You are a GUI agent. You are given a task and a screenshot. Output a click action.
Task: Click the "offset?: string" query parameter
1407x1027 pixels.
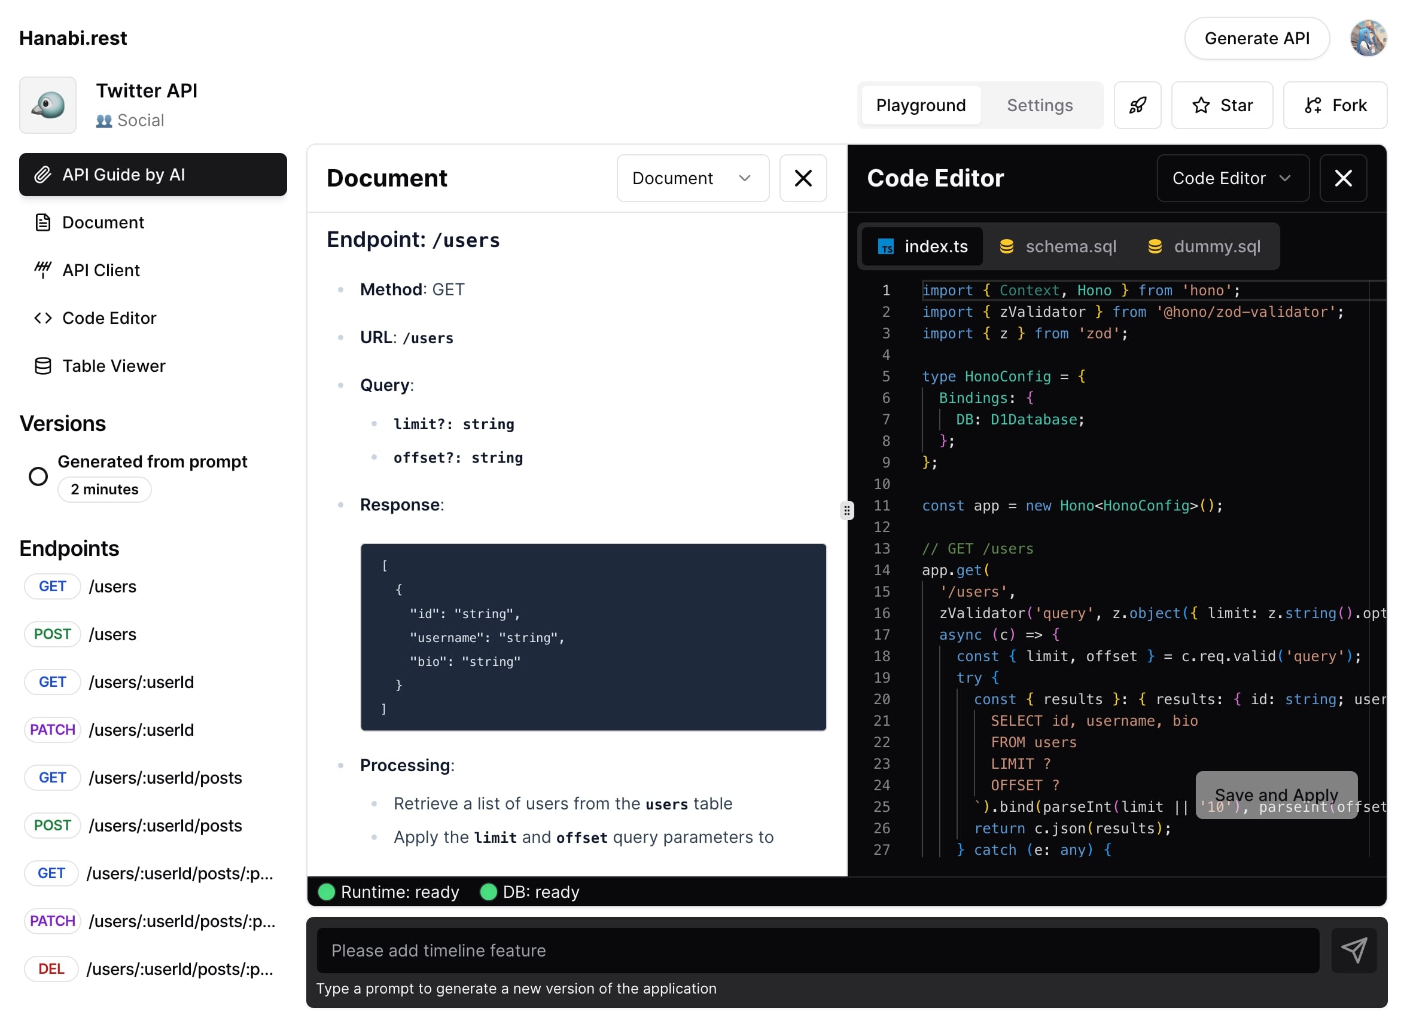click(458, 457)
